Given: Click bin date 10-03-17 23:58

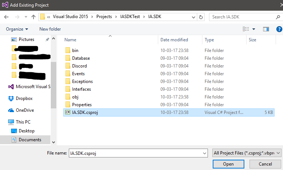Looking at the screenshot, I should [174, 50].
